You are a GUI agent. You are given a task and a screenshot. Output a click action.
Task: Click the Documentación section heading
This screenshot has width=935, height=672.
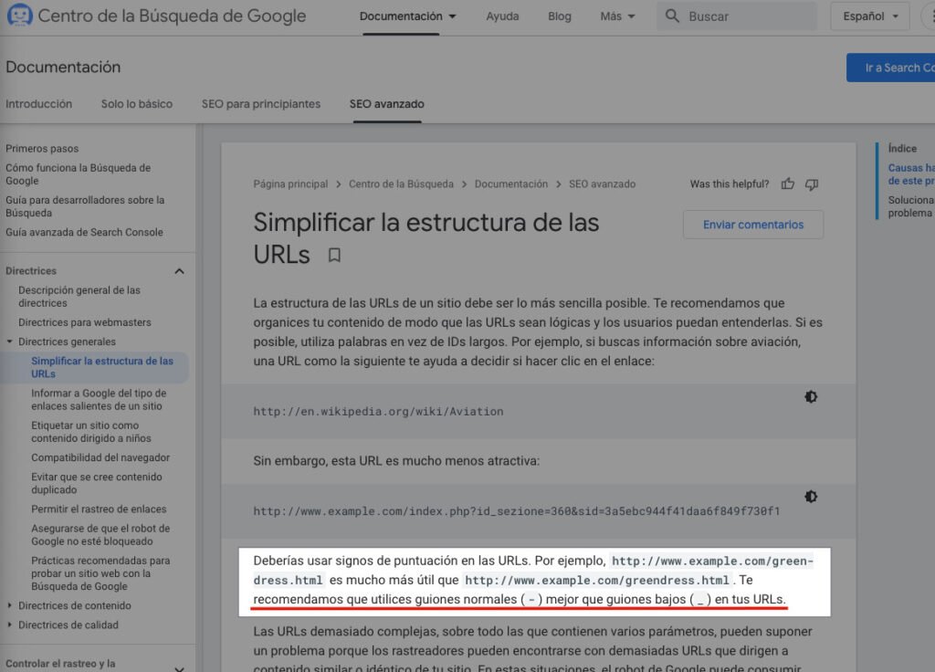63,67
